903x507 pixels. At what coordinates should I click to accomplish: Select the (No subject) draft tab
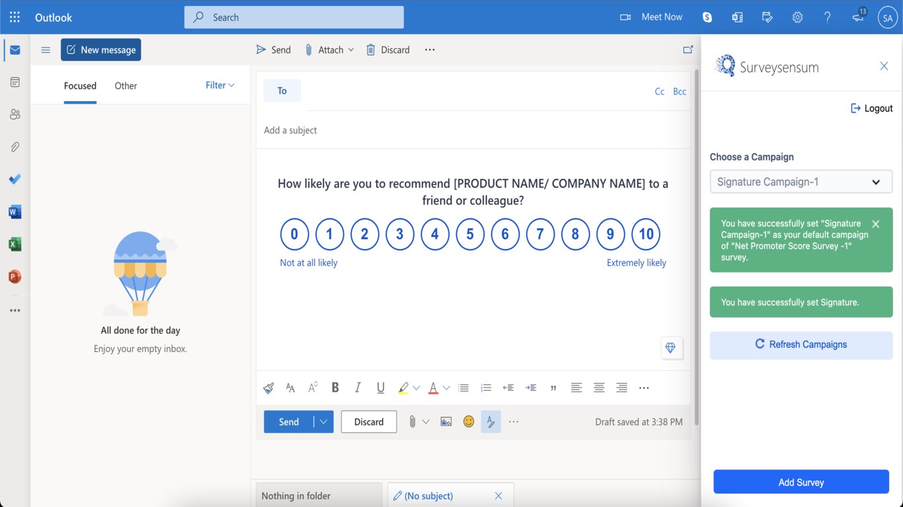[451, 496]
